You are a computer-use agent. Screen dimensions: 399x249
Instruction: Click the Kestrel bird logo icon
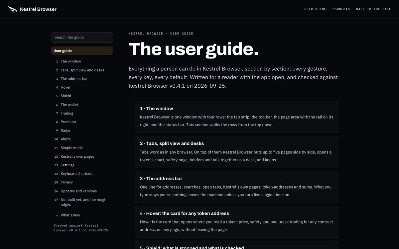coord(13,9)
